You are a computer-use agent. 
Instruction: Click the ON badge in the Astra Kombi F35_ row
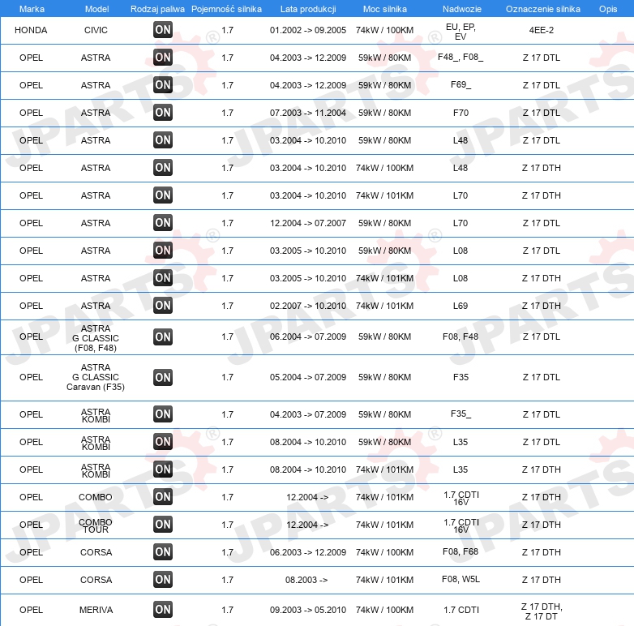coord(163,414)
